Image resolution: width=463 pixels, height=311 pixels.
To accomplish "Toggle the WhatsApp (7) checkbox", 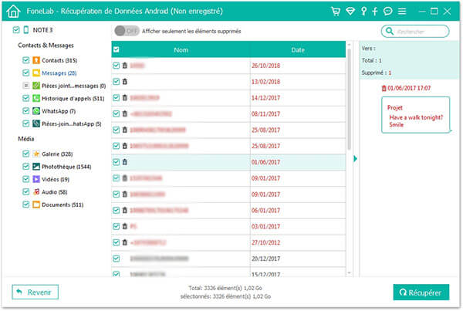I will click(x=26, y=111).
